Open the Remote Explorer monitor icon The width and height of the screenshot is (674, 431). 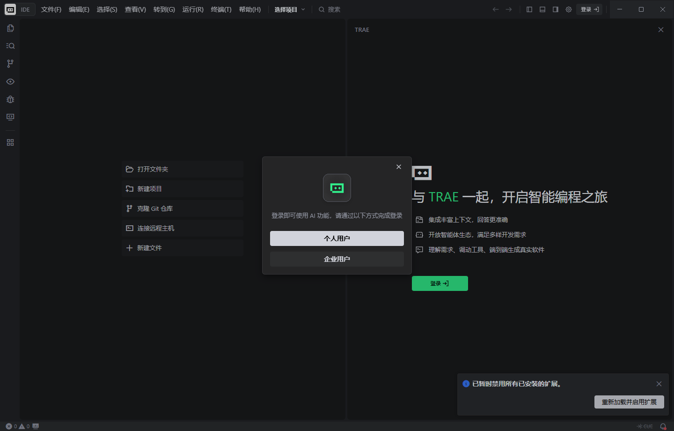(x=10, y=117)
